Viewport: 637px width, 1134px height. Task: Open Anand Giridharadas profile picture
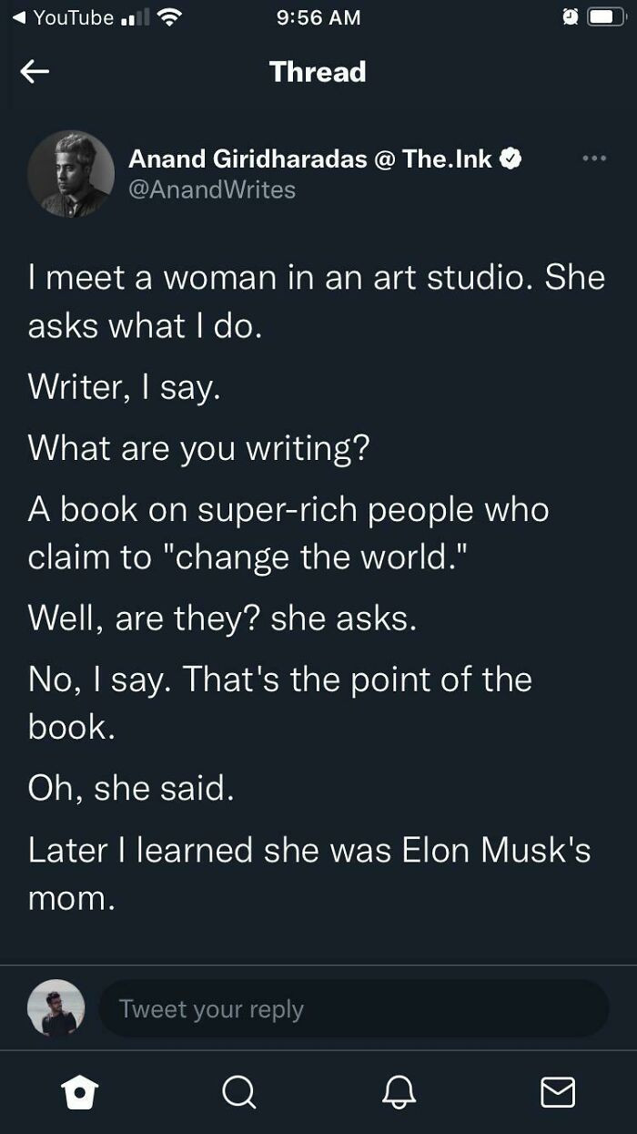pyautogui.click(x=71, y=173)
